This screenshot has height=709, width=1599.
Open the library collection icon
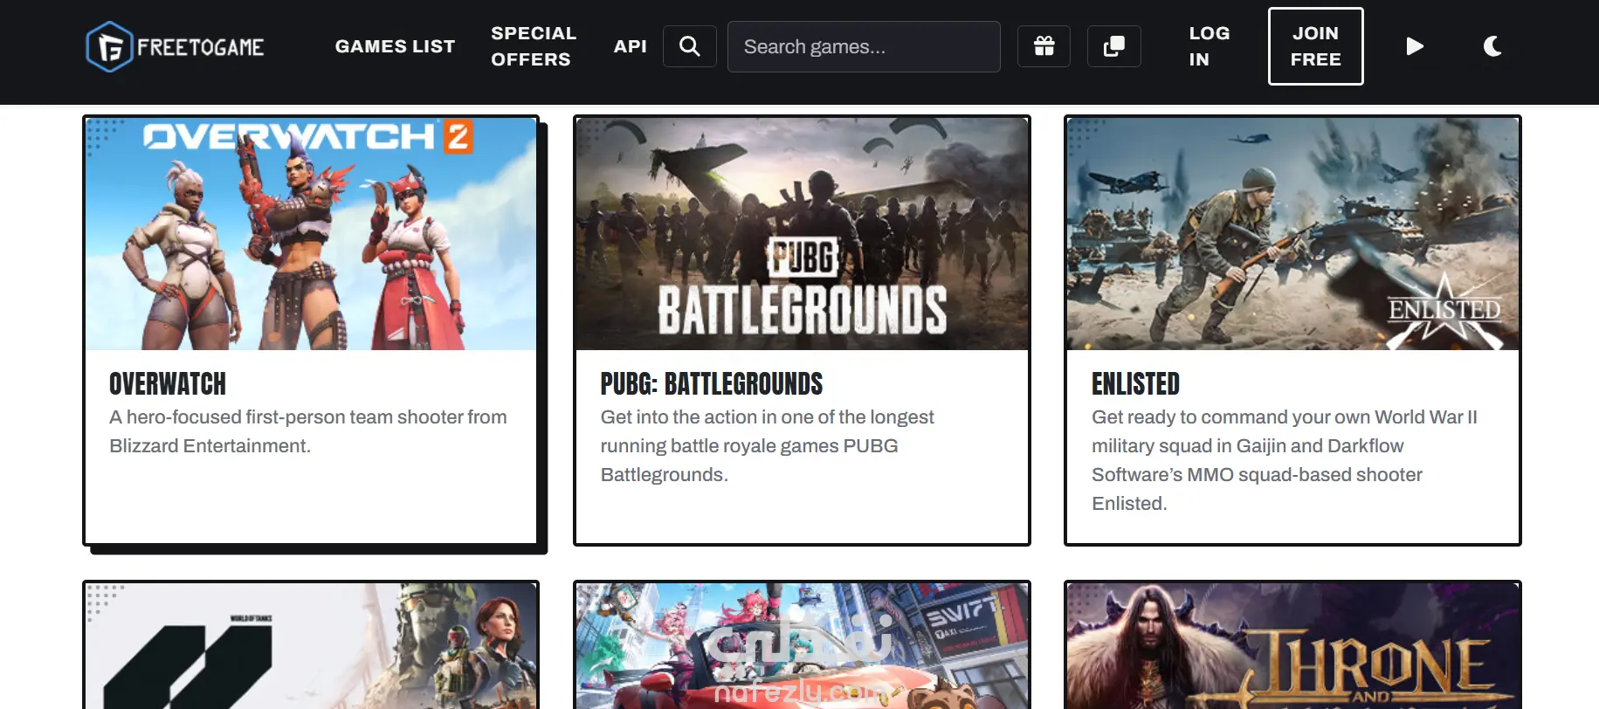point(1113,46)
